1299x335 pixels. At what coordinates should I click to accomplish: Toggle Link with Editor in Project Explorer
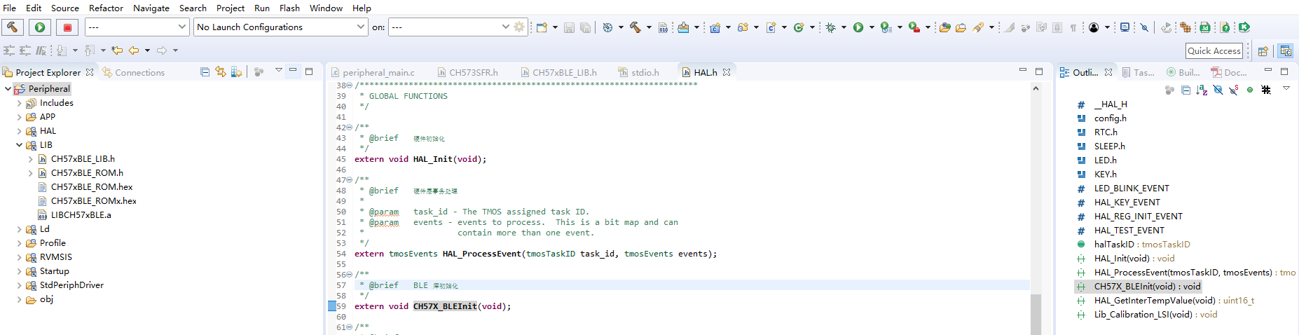click(221, 72)
